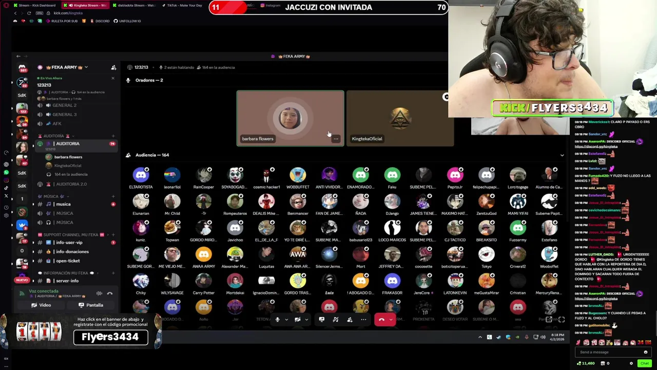Join the GENERAL 3 voice channel
The width and height of the screenshot is (657, 370).
(x=64, y=115)
